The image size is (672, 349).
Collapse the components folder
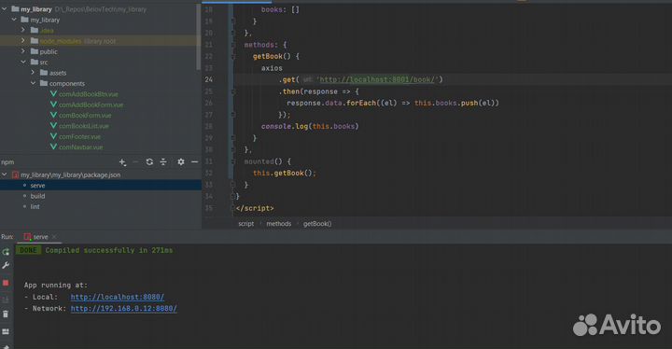[33, 83]
